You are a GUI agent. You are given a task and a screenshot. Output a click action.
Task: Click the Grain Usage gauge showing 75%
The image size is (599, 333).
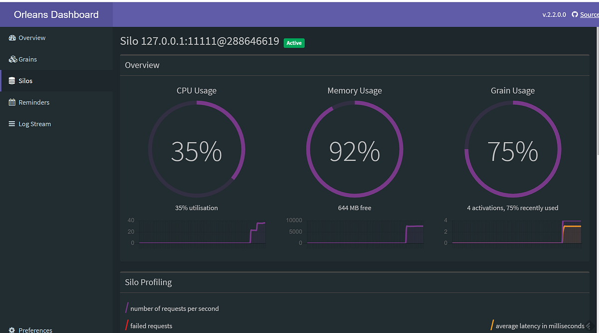513,149
